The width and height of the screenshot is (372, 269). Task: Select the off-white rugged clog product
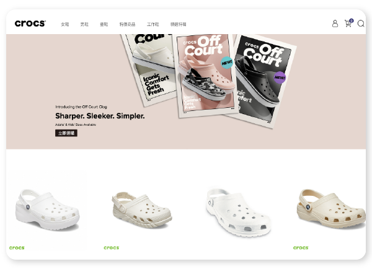click(x=142, y=210)
